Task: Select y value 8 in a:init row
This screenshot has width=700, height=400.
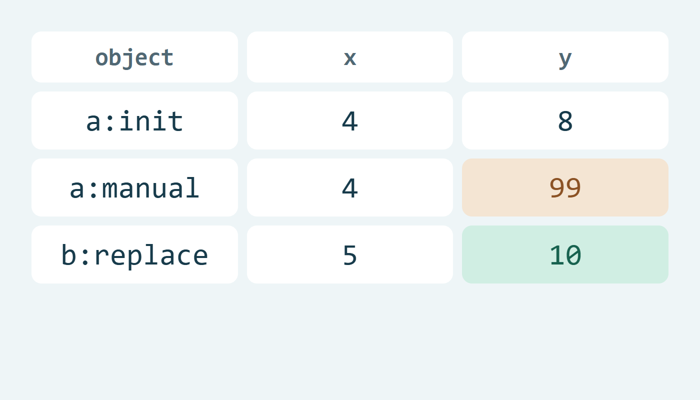Action: point(565,120)
